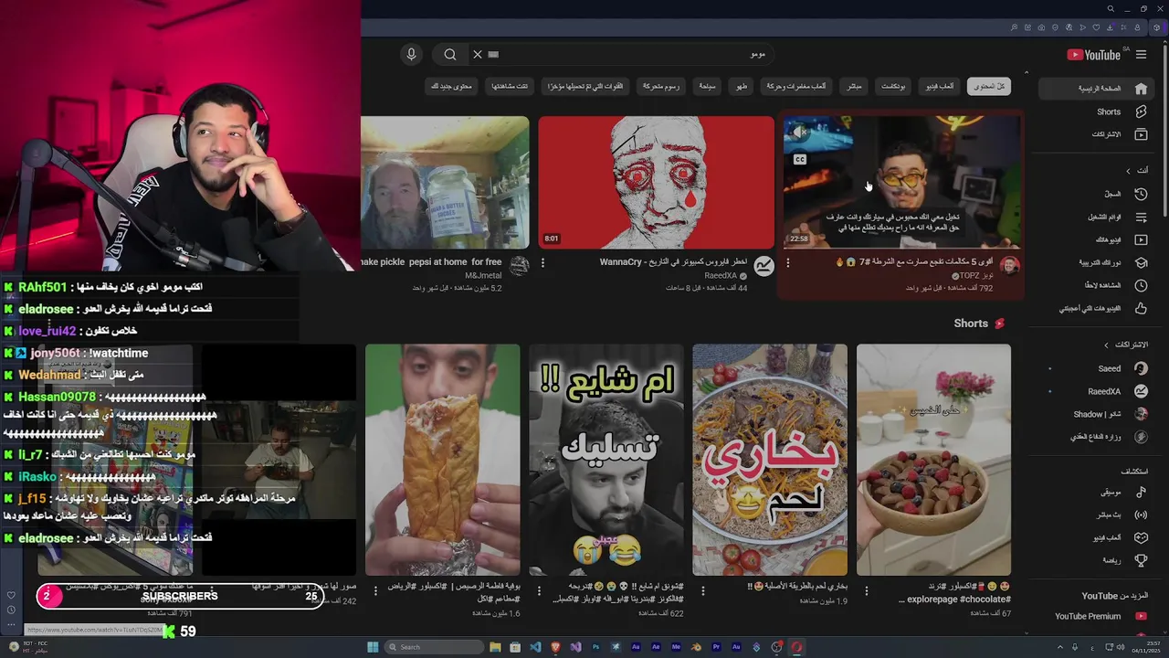Open the TOPZ police calls video thumbnail
This screenshot has width=1169, height=658.
click(x=902, y=181)
